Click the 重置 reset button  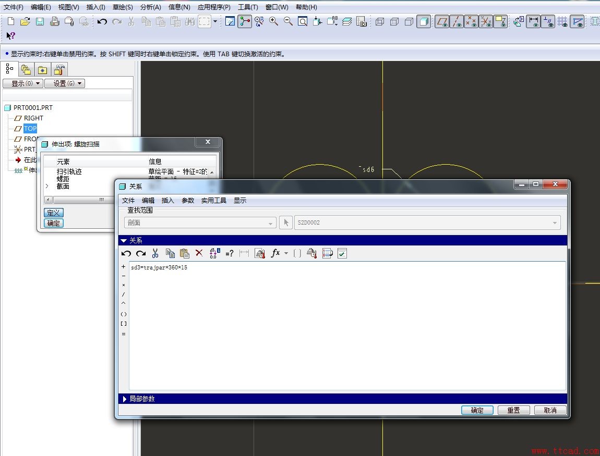(x=513, y=410)
